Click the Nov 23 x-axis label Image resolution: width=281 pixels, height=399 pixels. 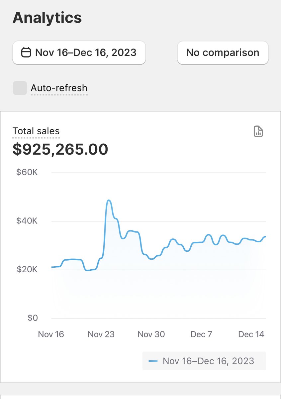click(x=101, y=334)
